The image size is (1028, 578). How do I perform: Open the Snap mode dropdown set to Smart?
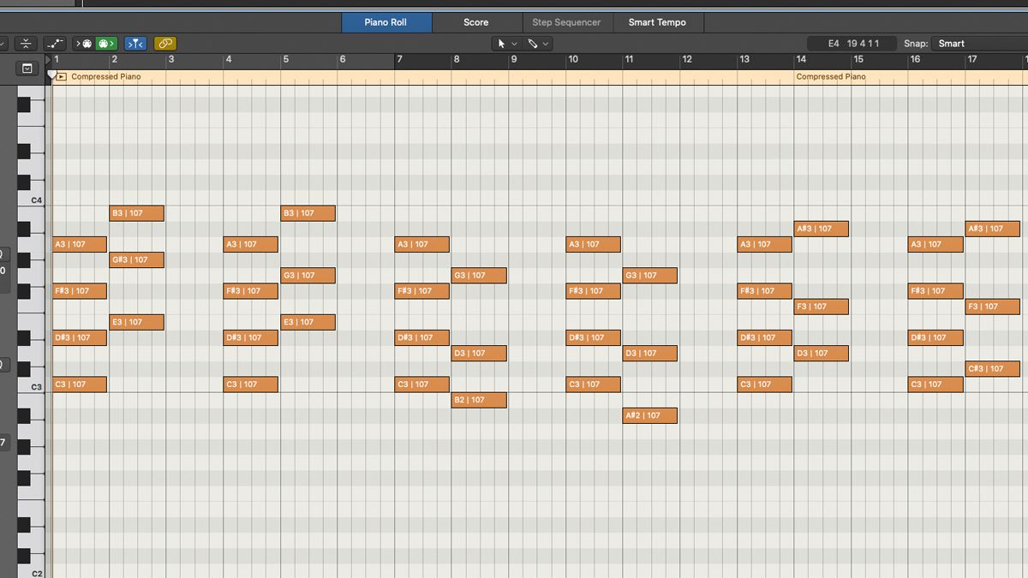pyautogui.click(x=968, y=43)
